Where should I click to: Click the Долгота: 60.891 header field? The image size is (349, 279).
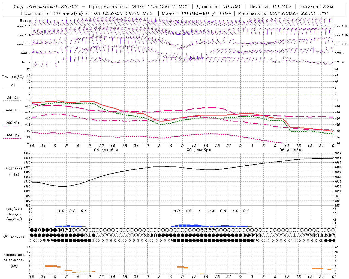point(219,7)
